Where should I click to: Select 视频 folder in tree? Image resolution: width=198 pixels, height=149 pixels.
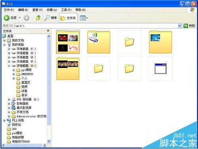[24, 87]
